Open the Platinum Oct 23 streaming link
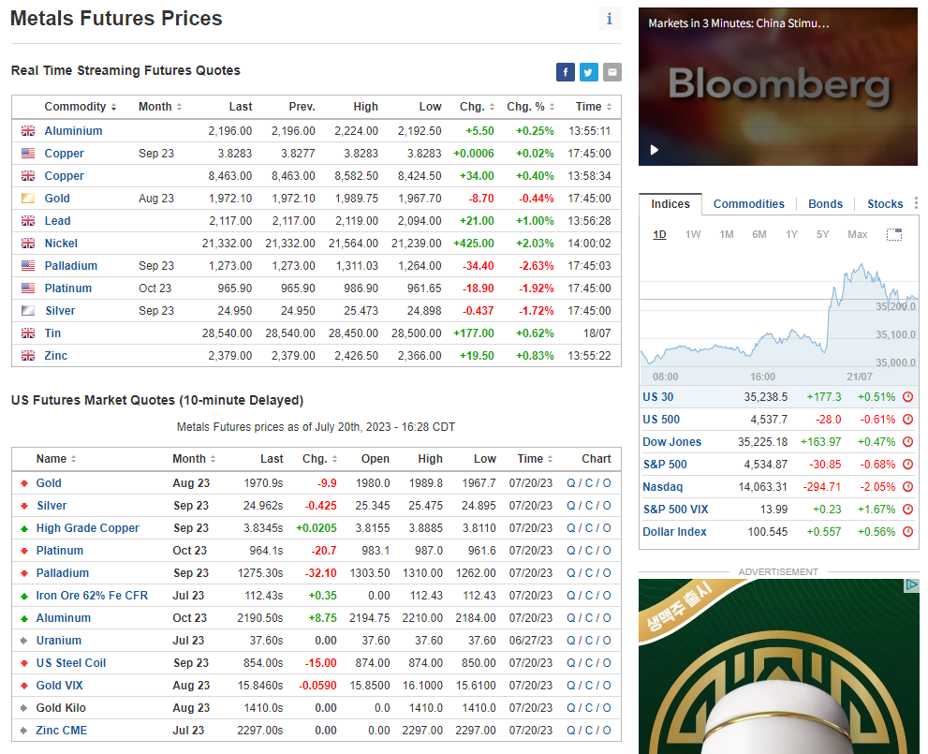Screen dimensions: 928x754 pos(68,288)
